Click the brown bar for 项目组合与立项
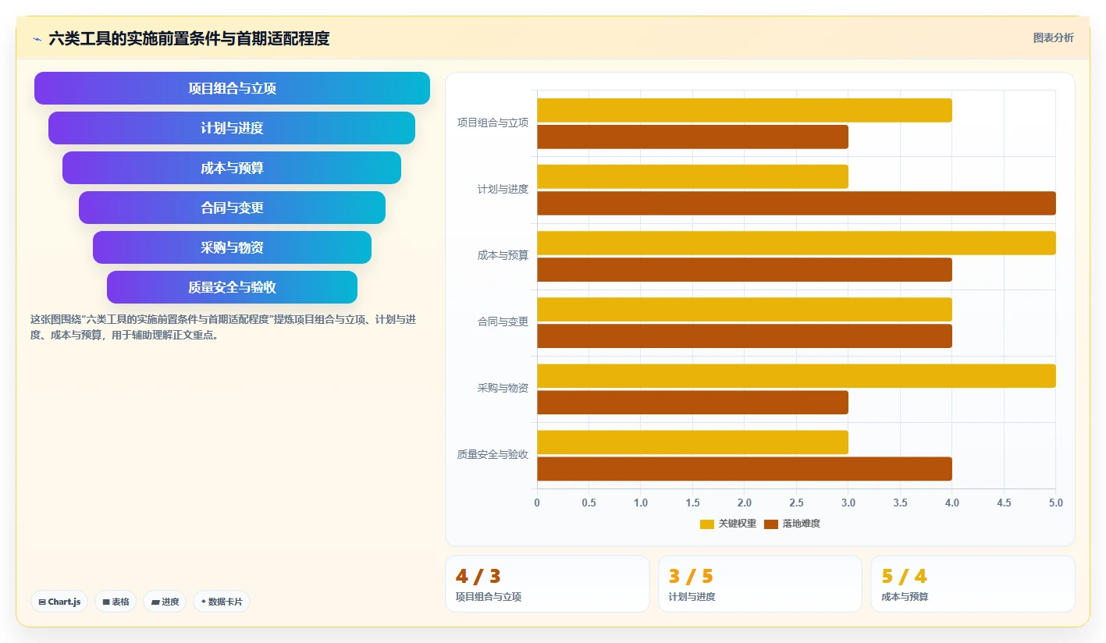 point(692,137)
